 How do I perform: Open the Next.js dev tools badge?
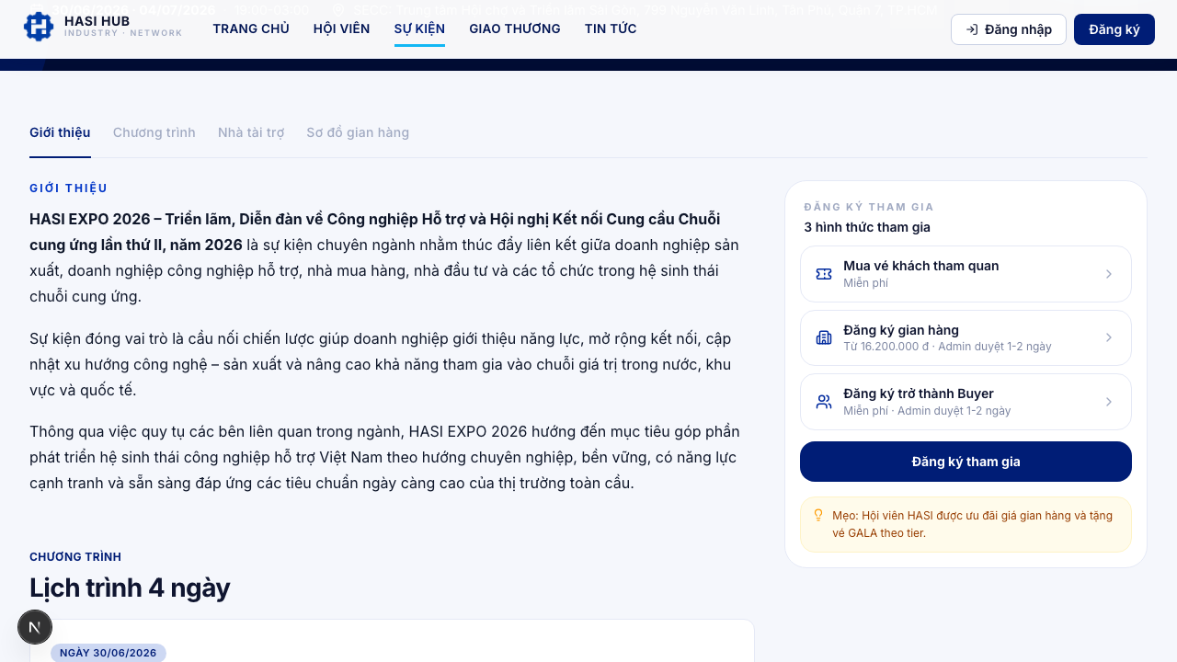pos(35,627)
